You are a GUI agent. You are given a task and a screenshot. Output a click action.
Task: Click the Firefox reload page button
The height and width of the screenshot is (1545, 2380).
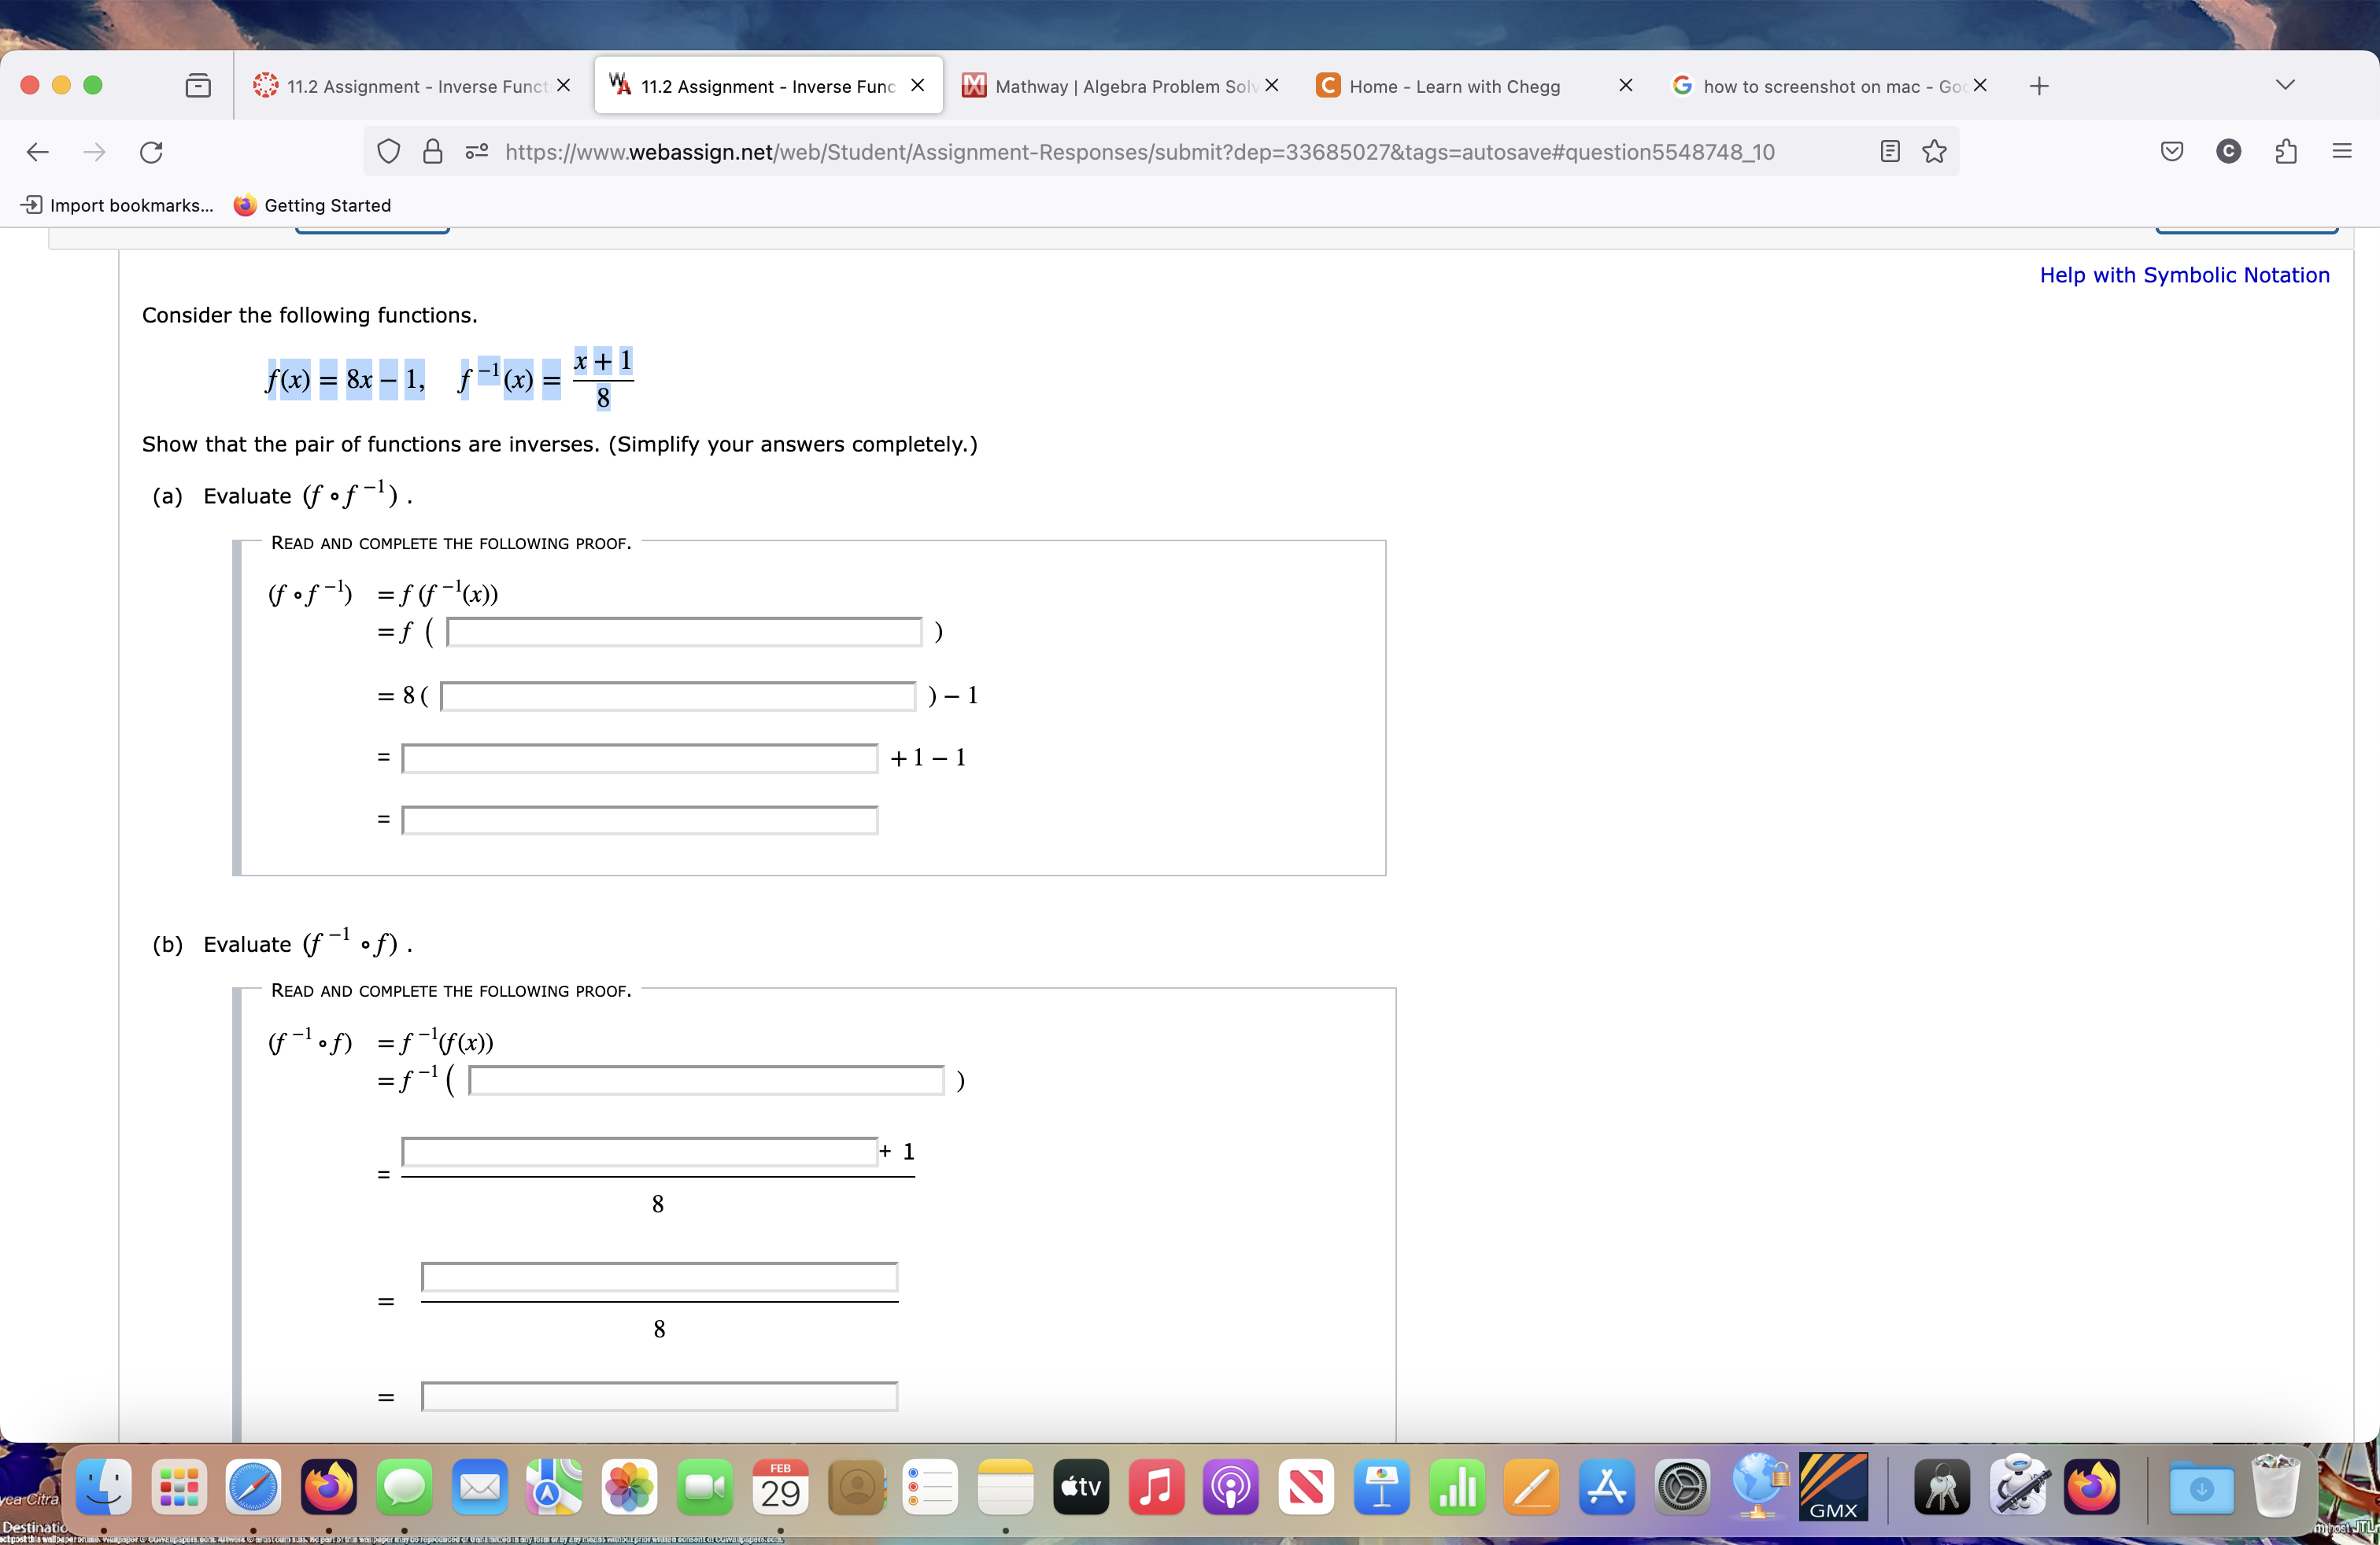coord(151,152)
